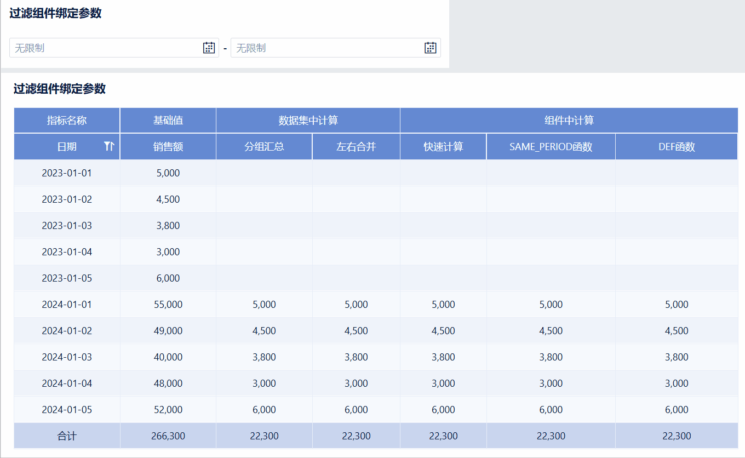Click DEF函数 total 22,300 in 合计 row
Viewport: 745px width, 458px height.
677,436
